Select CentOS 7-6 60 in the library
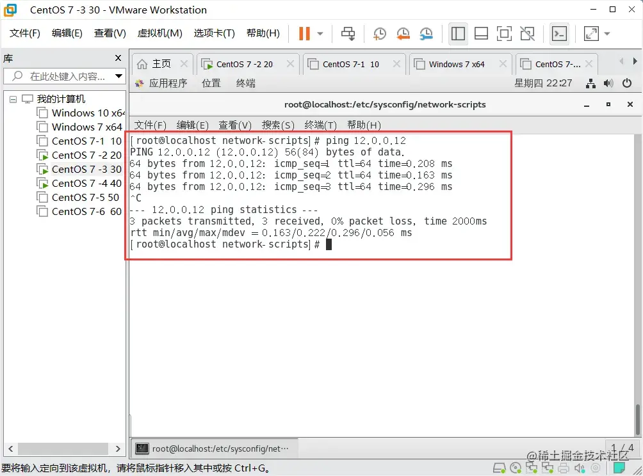The width and height of the screenshot is (643, 476). 79,211
